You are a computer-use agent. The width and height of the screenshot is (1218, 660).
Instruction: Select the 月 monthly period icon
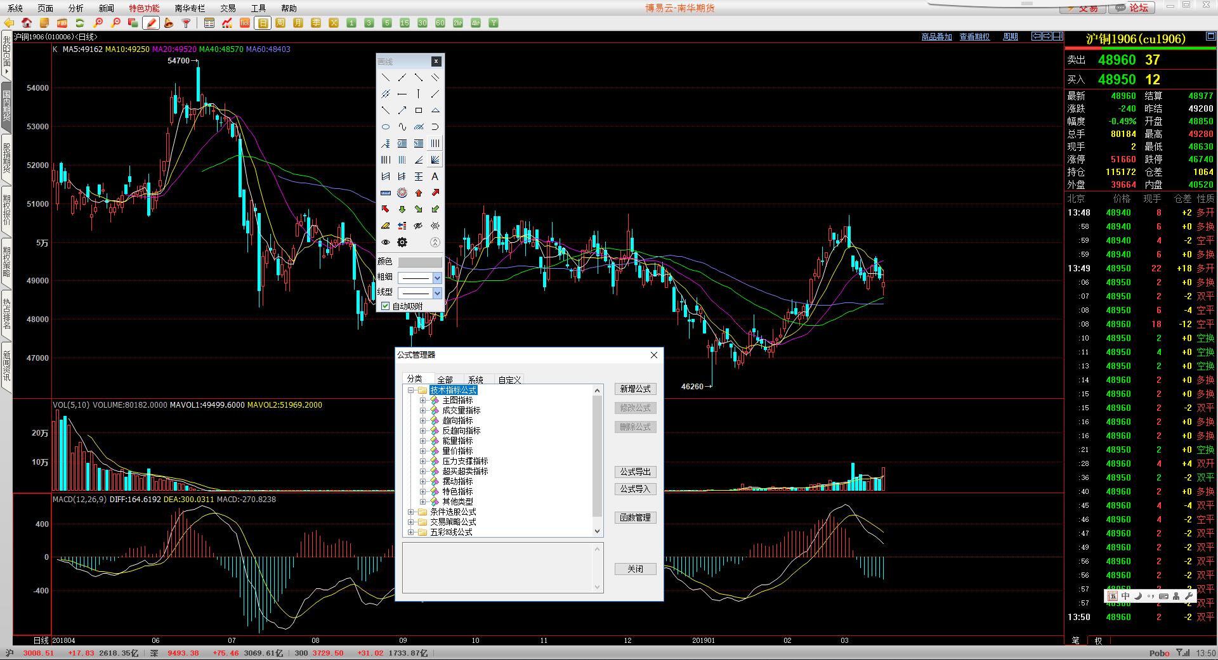298,23
